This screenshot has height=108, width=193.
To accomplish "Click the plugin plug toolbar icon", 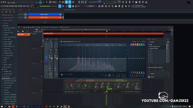I will [119, 6].
